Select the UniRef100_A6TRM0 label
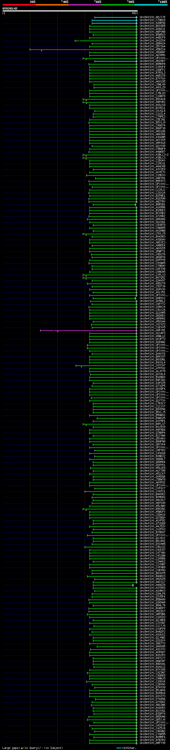This screenshot has height=750, width=170. tap(152, 55)
